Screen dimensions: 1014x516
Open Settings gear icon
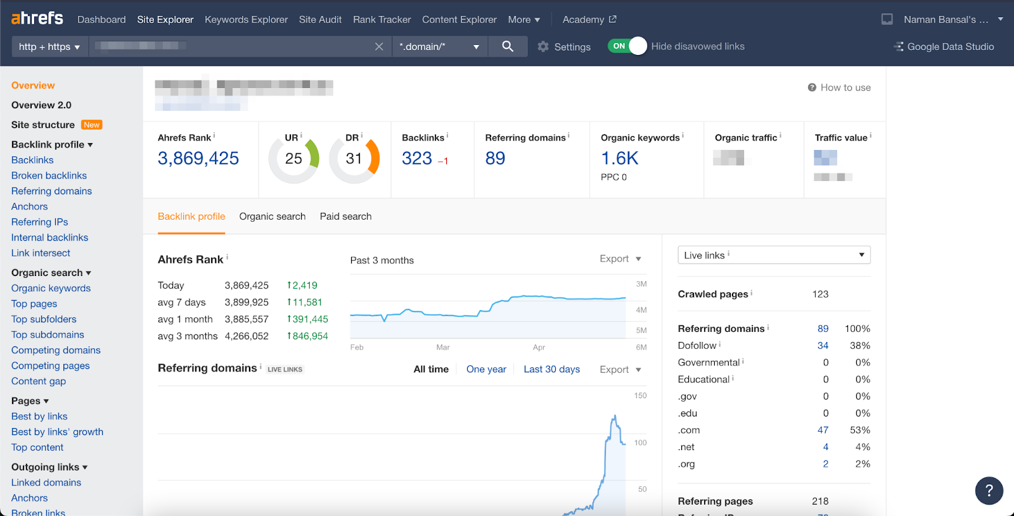coord(543,46)
